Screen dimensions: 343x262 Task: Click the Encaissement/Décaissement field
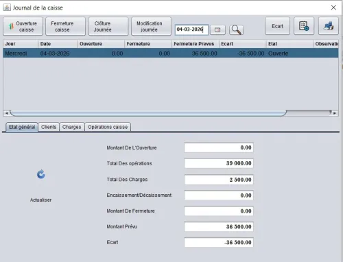click(219, 195)
